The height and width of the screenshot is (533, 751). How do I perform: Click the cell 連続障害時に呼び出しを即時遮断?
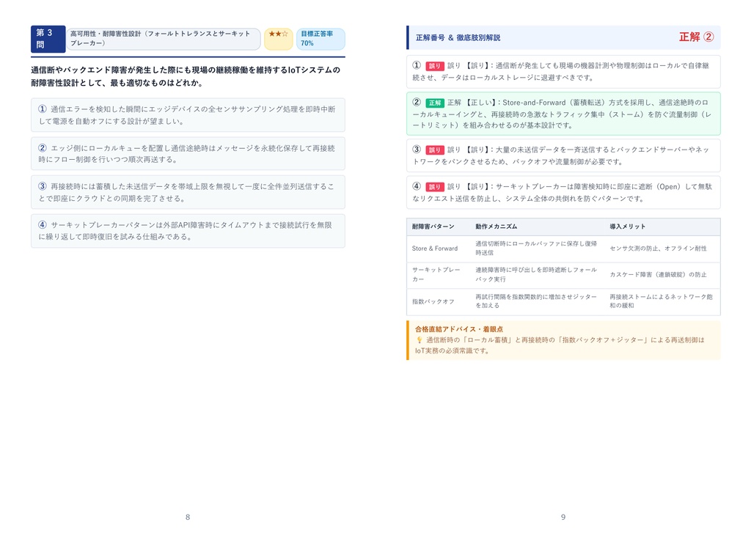click(x=536, y=274)
